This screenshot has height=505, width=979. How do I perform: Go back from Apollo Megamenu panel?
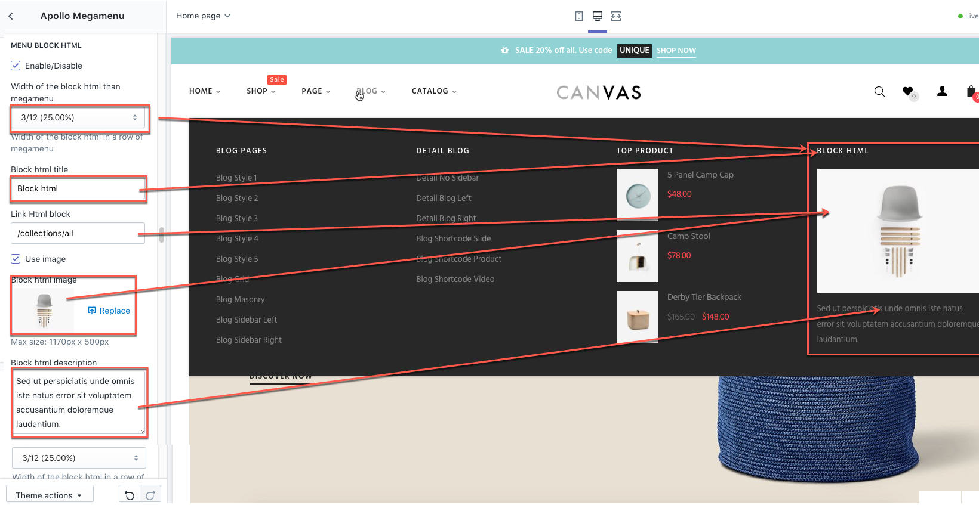(x=11, y=16)
